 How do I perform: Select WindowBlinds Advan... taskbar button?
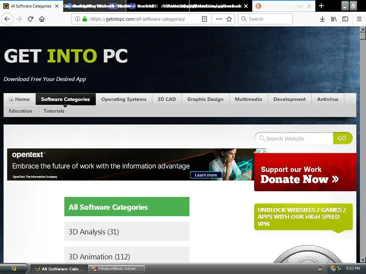(x=117, y=269)
